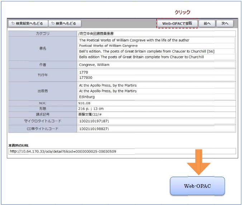Select the title 'The Poetical Works of William Congreve with the life'

click(134, 40)
